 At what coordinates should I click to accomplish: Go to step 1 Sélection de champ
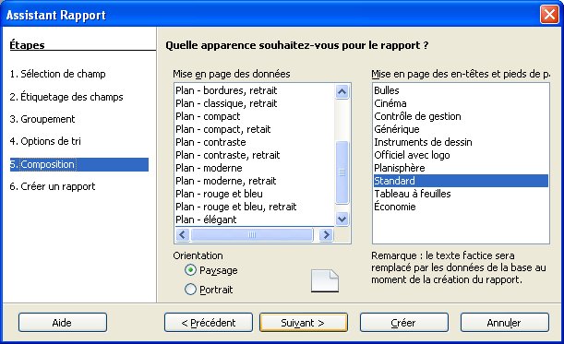pos(57,74)
